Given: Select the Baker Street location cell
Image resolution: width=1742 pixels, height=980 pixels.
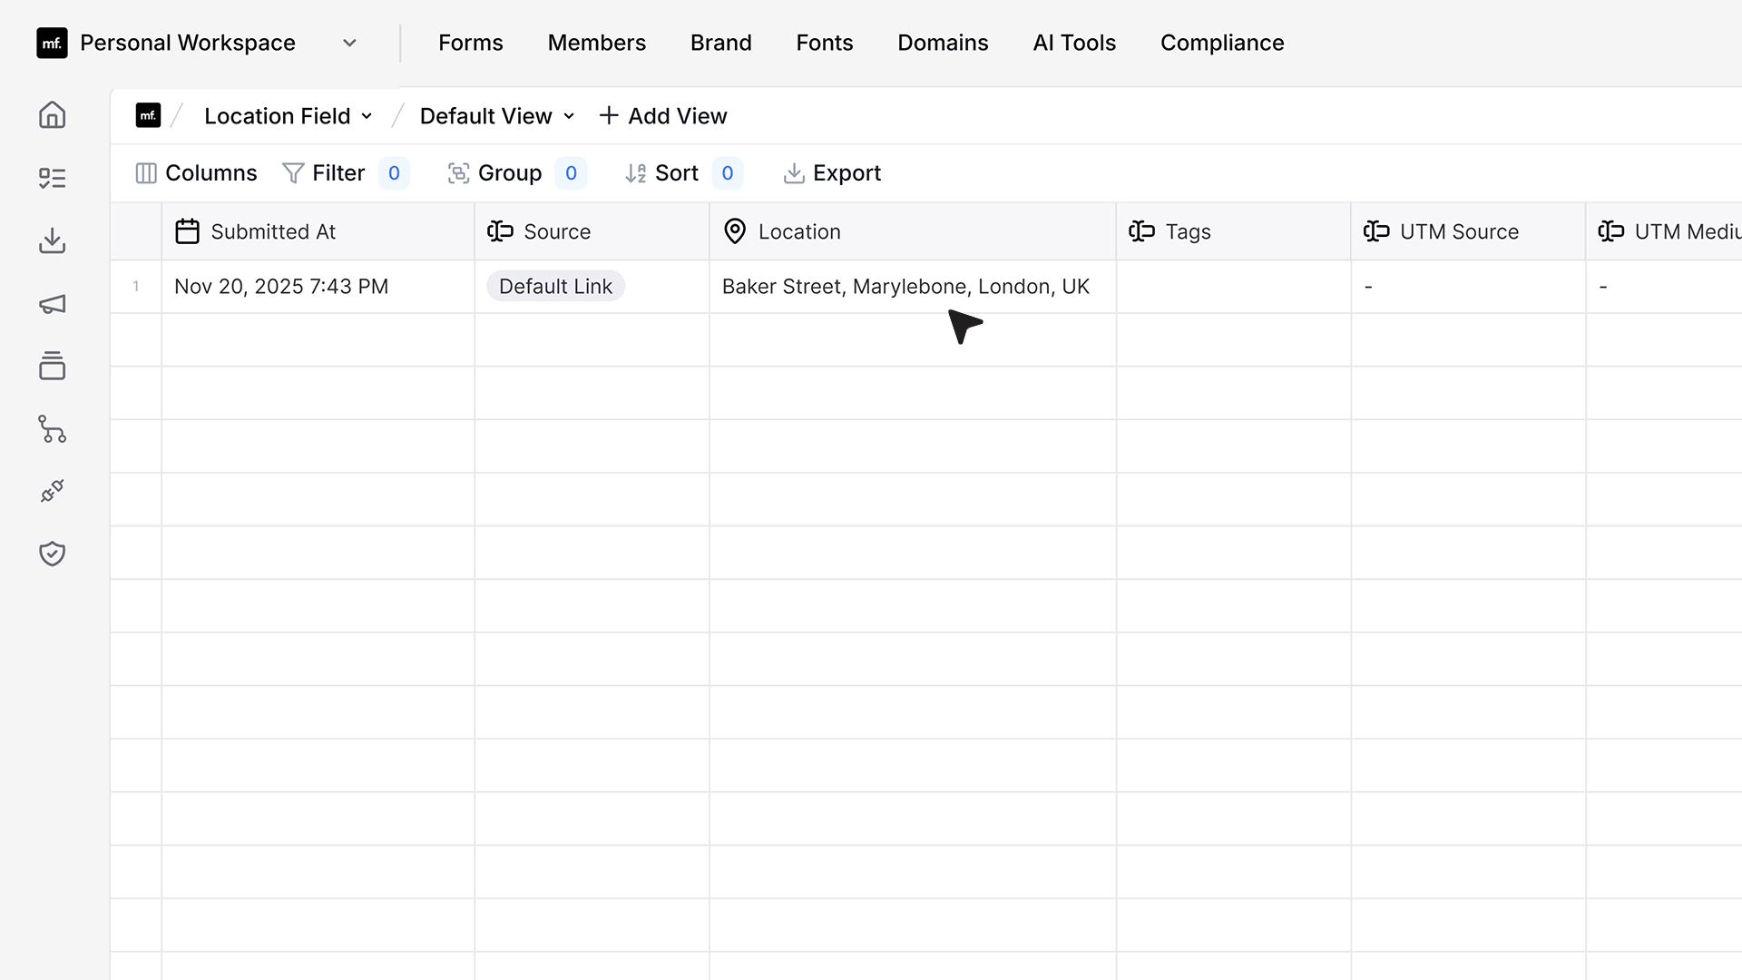Looking at the screenshot, I should pyautogui.click(x=913, y=287).
